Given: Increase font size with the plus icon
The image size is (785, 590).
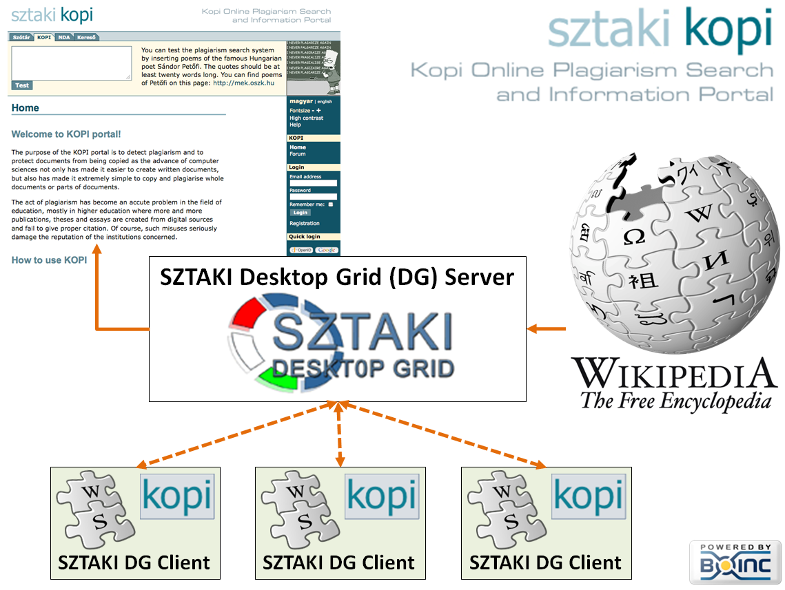Looking at the screenshot, I should point(318,110).
